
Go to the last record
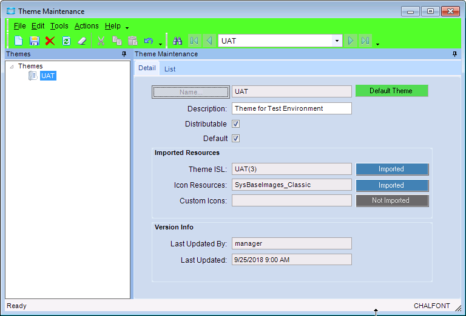point(365,41)
